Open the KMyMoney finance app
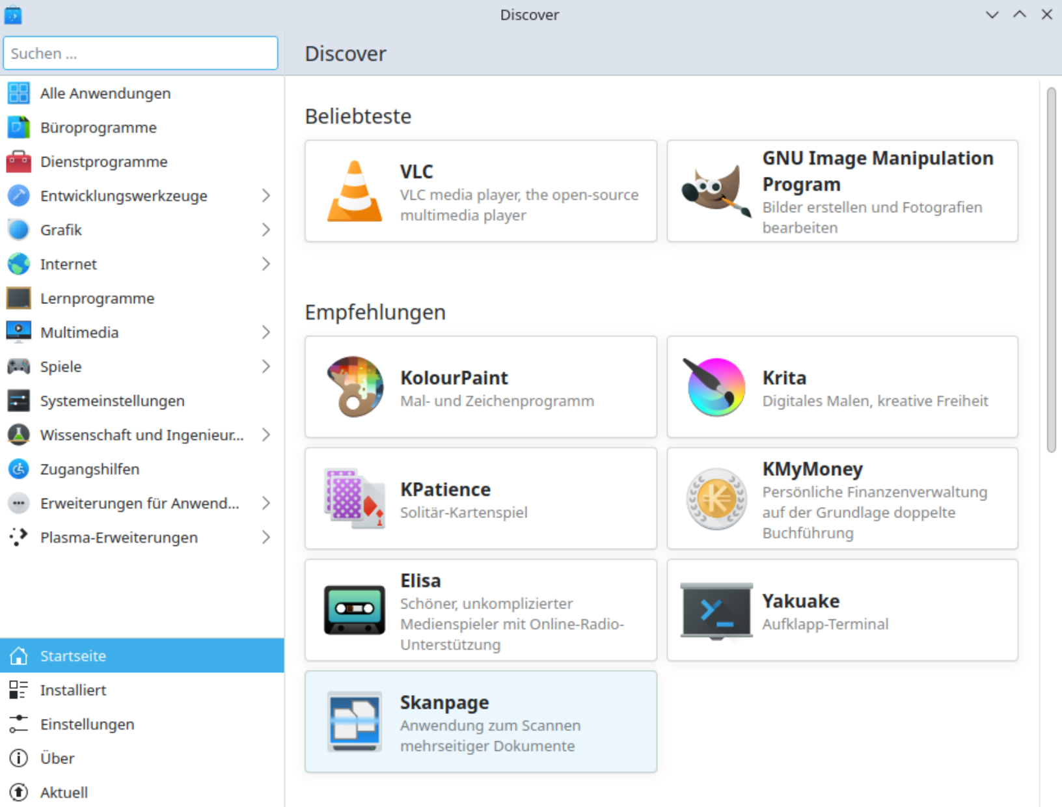The width and height of the screenshot is (1062, 807). tap(841, 499)
